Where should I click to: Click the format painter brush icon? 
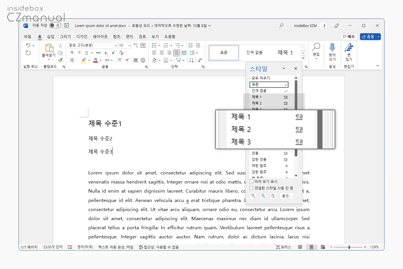point(60,60)
